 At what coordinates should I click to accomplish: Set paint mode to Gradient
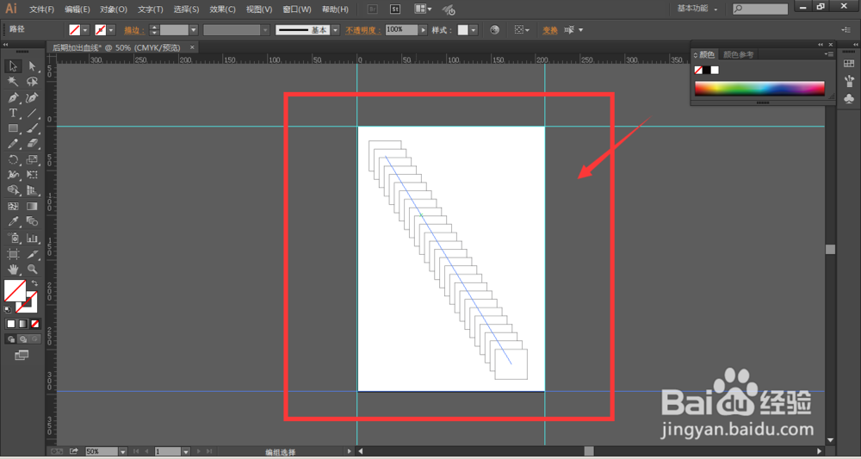click(x=23, y=324)
